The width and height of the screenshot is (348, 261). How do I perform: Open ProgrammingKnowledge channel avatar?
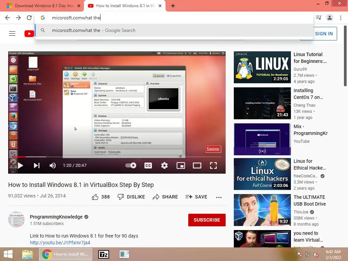coord(16,220)
